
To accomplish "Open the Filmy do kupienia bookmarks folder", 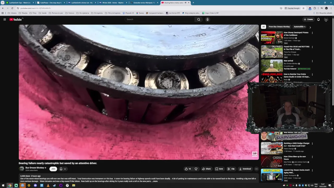I will pos(112,13).
